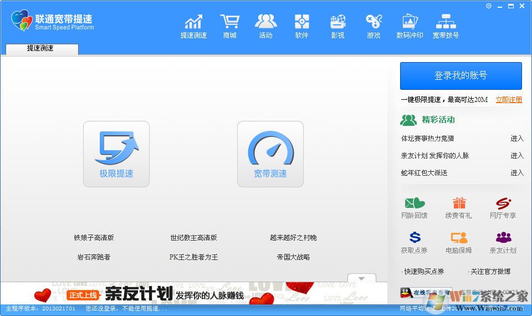532x316 pixels.
Task: Click the 立即注册 link
Action: coord(509,100)
